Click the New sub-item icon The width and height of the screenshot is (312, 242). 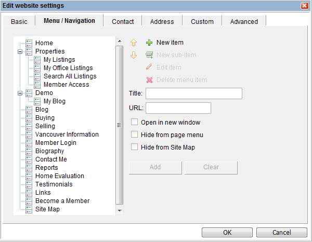click(x=149, y=55)
